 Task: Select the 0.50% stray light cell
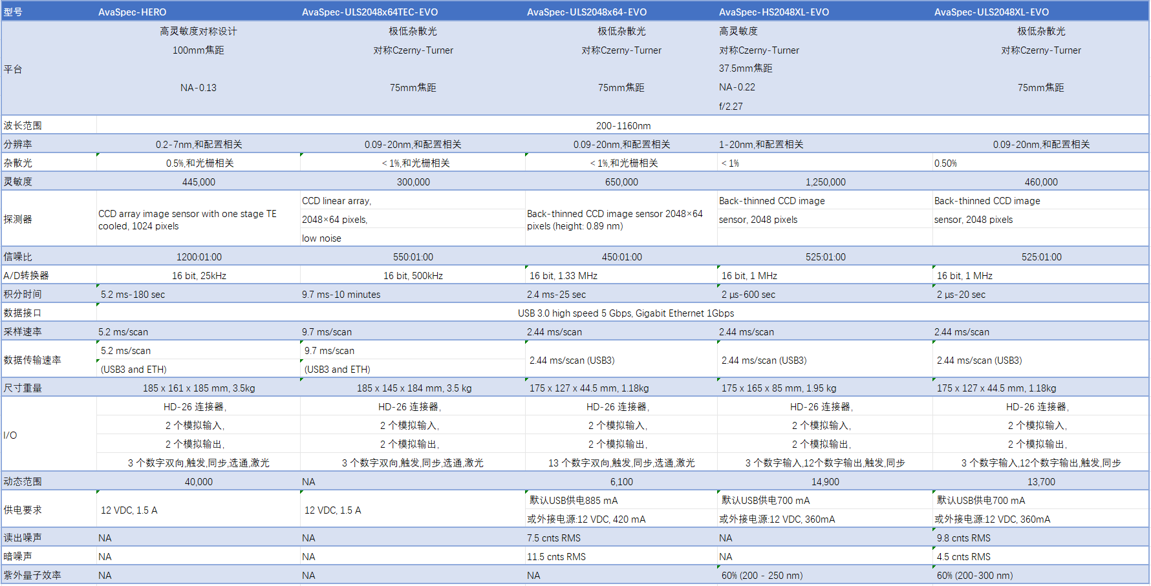1040,163
